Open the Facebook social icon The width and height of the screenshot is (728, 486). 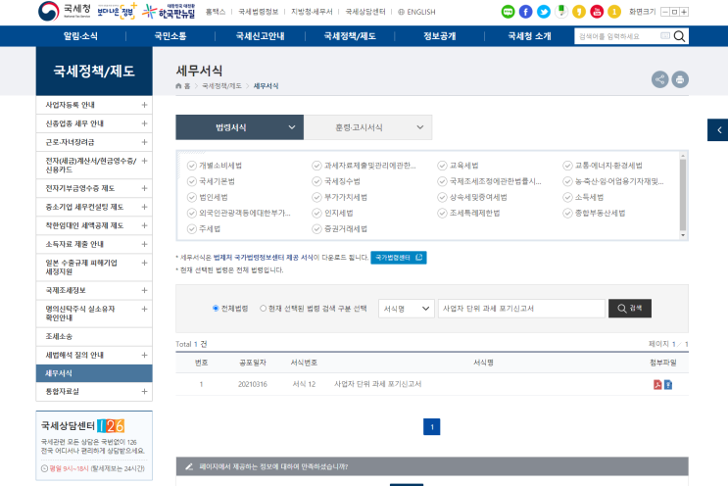pyautogui.click(x=525, y=12)
